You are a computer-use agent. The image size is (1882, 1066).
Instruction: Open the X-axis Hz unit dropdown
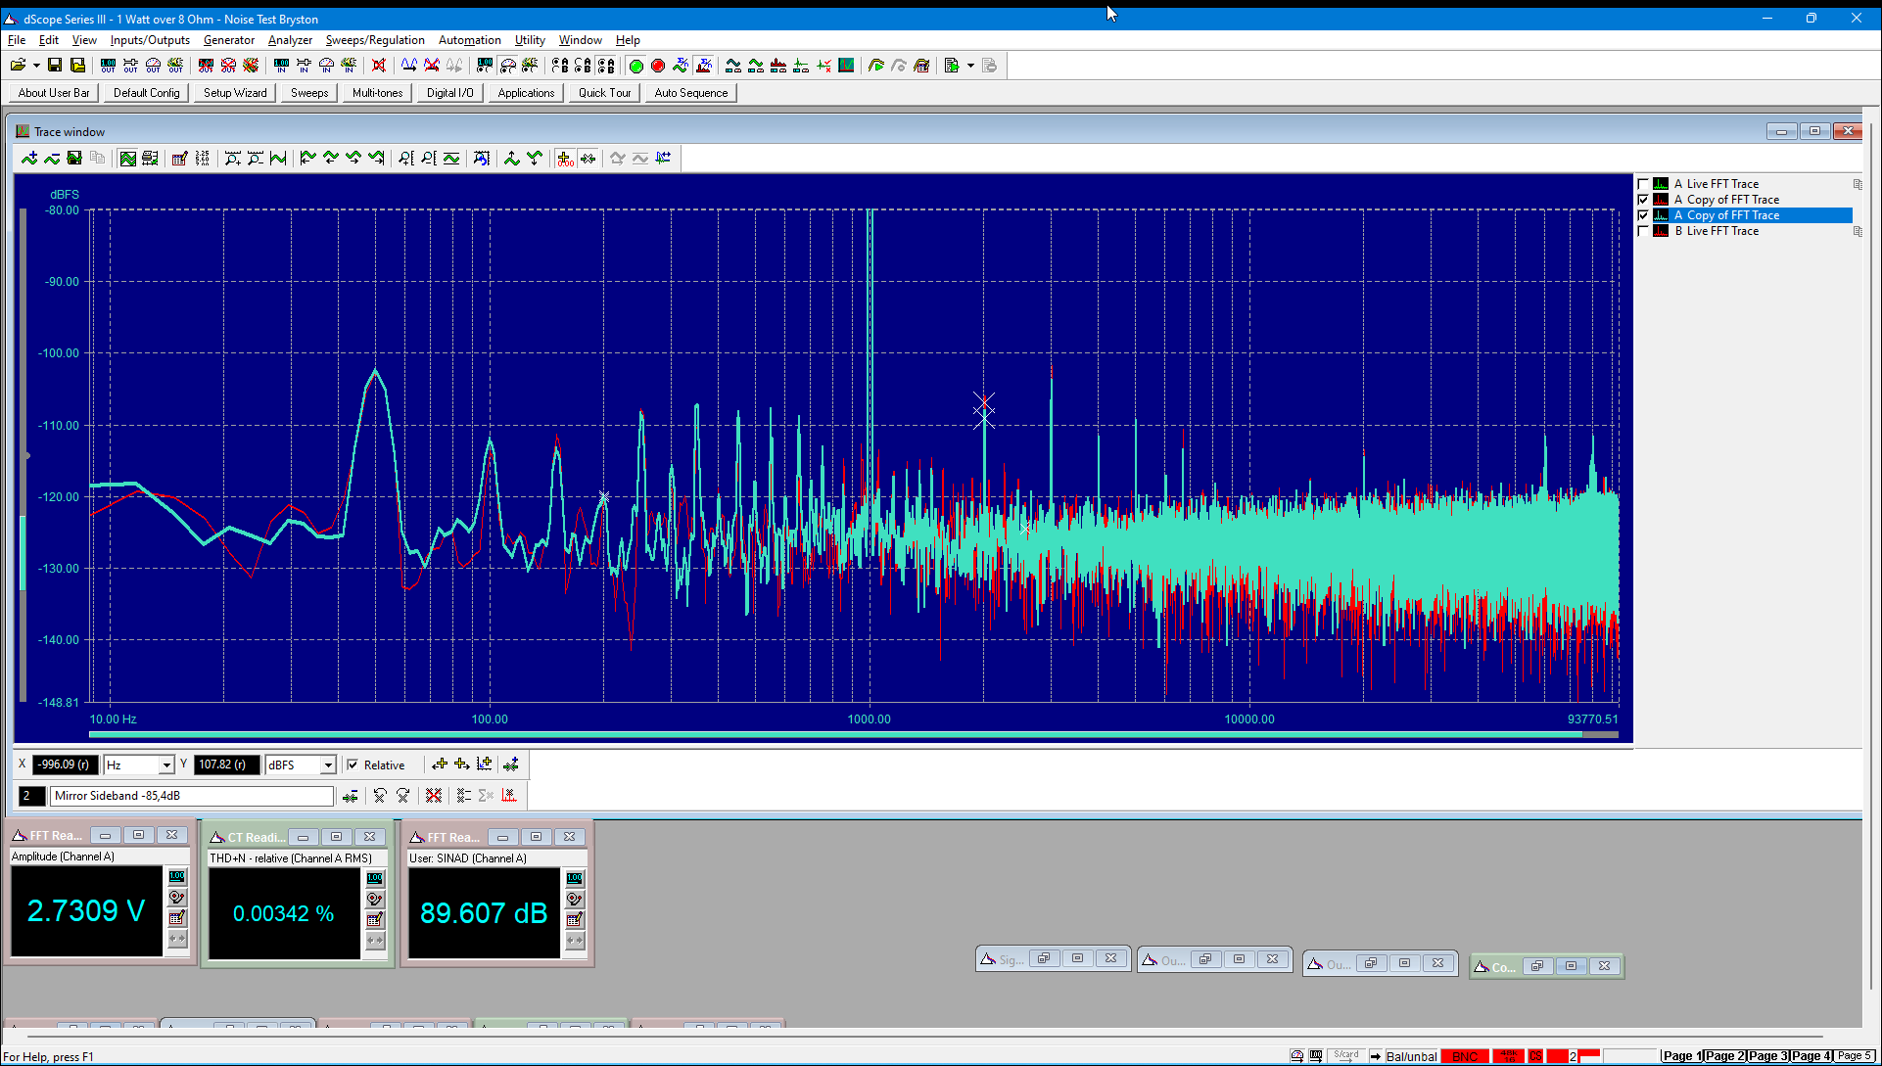coord(166,765)
